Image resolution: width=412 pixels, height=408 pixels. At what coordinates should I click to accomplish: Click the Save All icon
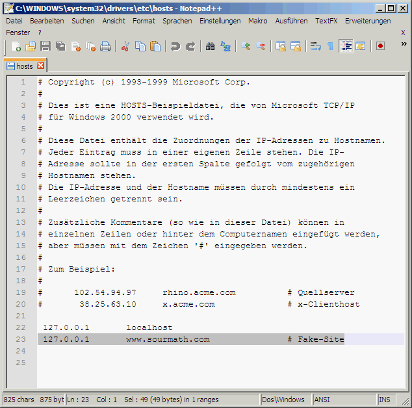pos(60,47)
